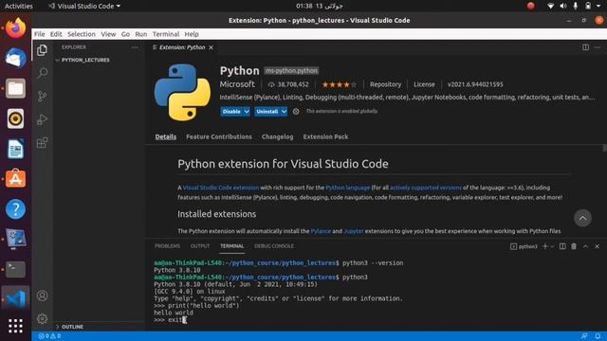607x341 pixels.
Task: Switch to the PROBLEMS panel tab
Action: point(167,246)
